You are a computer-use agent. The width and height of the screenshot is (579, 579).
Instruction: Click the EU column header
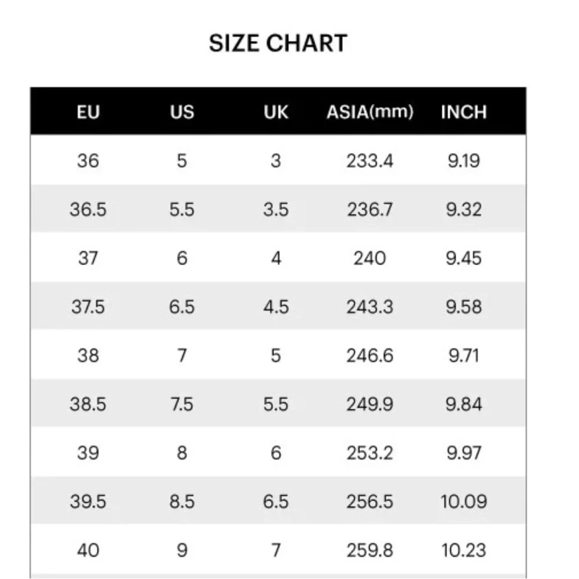[88, 112]
